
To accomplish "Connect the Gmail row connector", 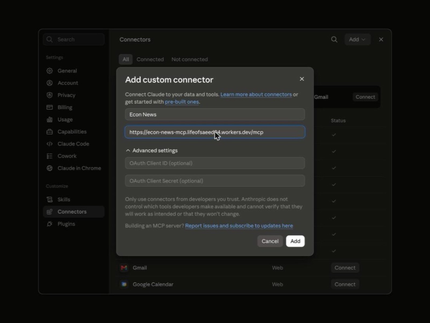I will click(x=345, y=268).
